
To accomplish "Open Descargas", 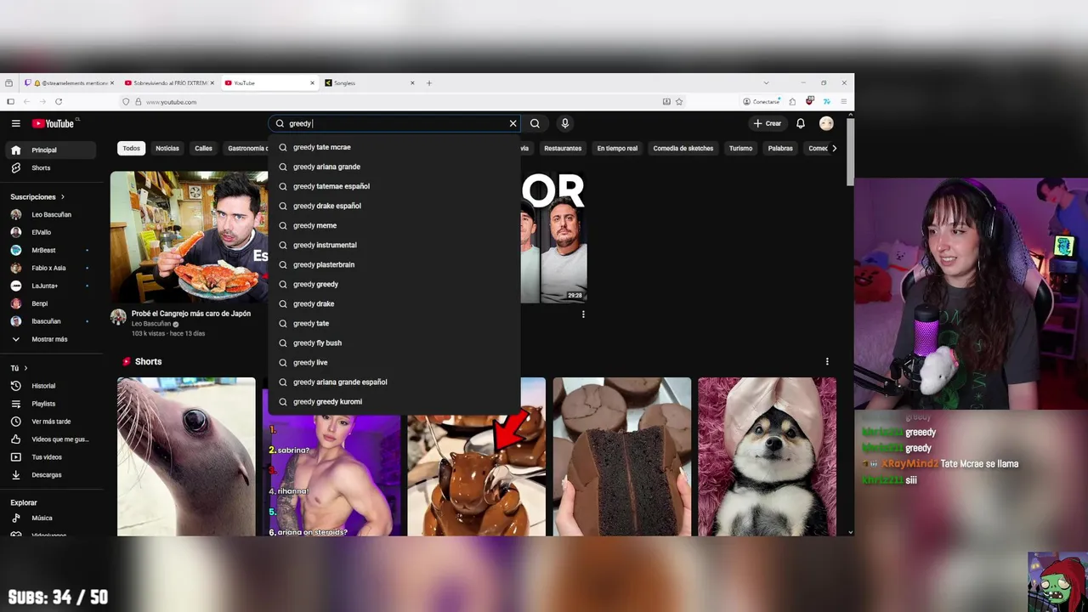I will [x=51, y=475].
